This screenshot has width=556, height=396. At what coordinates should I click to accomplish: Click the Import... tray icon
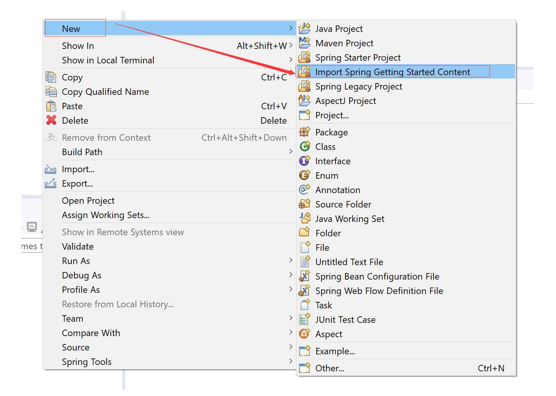[50, 169]
